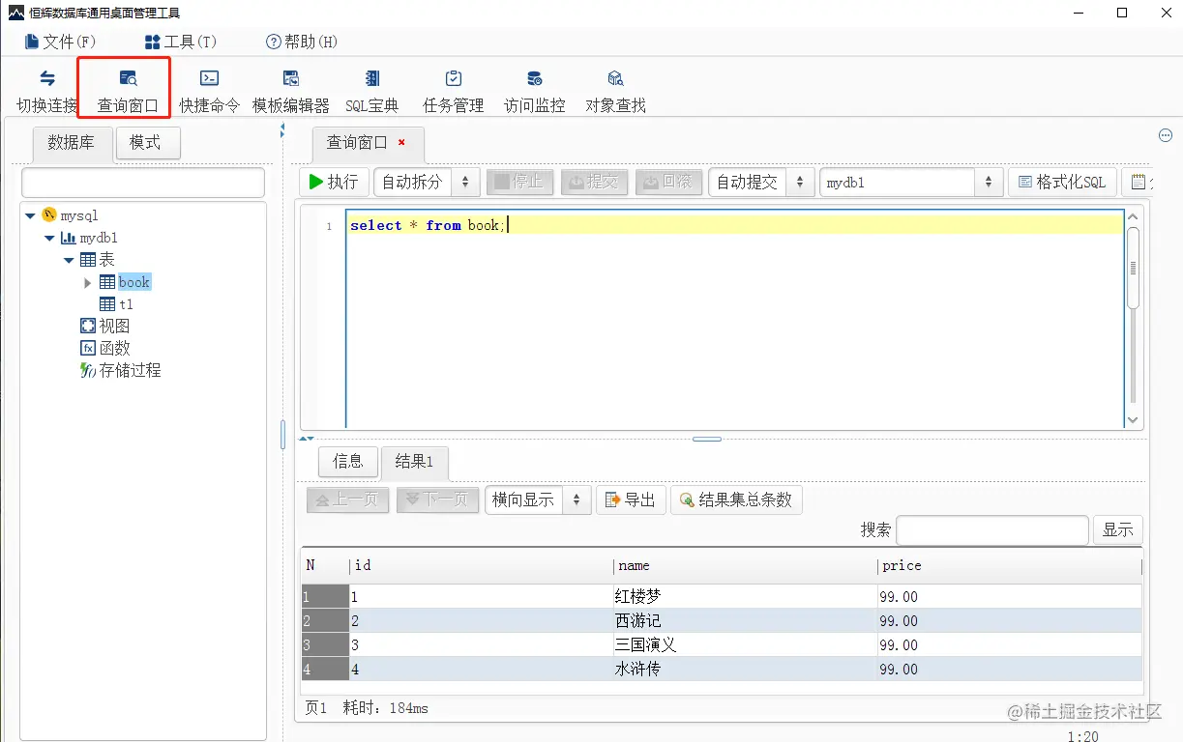The height and width of the screenshot is (742, 1183).
Task: Collapse the mydb1 database node
Action: (x=50, y=238)
